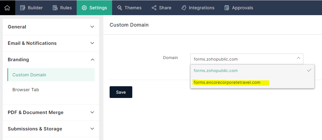Click the Approvals checklist icon

[227, 8]
